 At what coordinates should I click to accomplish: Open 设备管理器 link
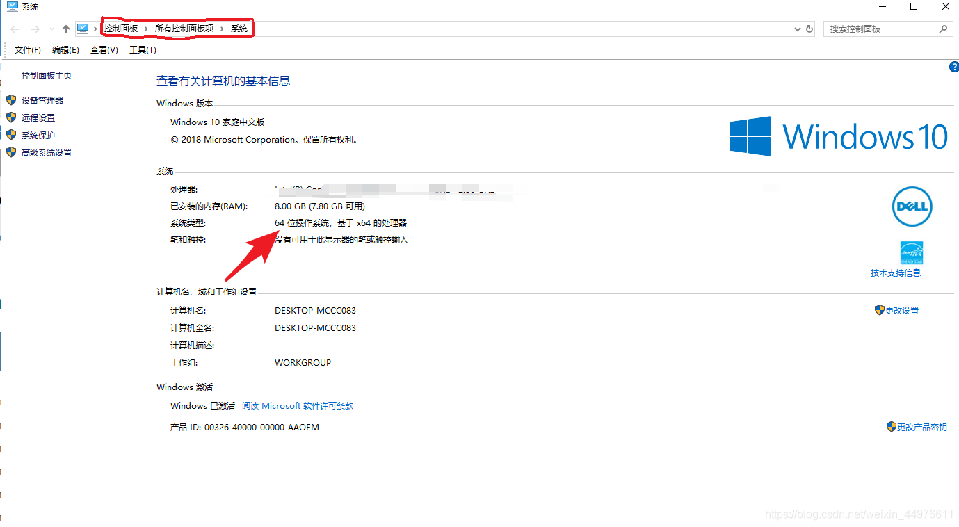[42, 101]
